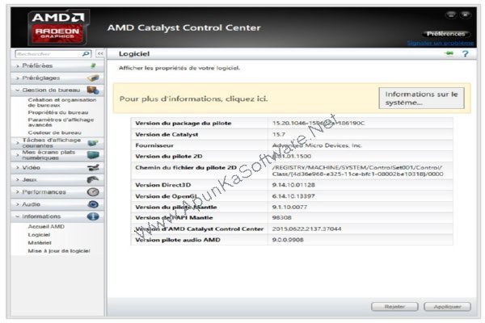Viewport: 485px width, 323px height.
Task: Click the Audio speaker icon
Action: tap(93, 204)
